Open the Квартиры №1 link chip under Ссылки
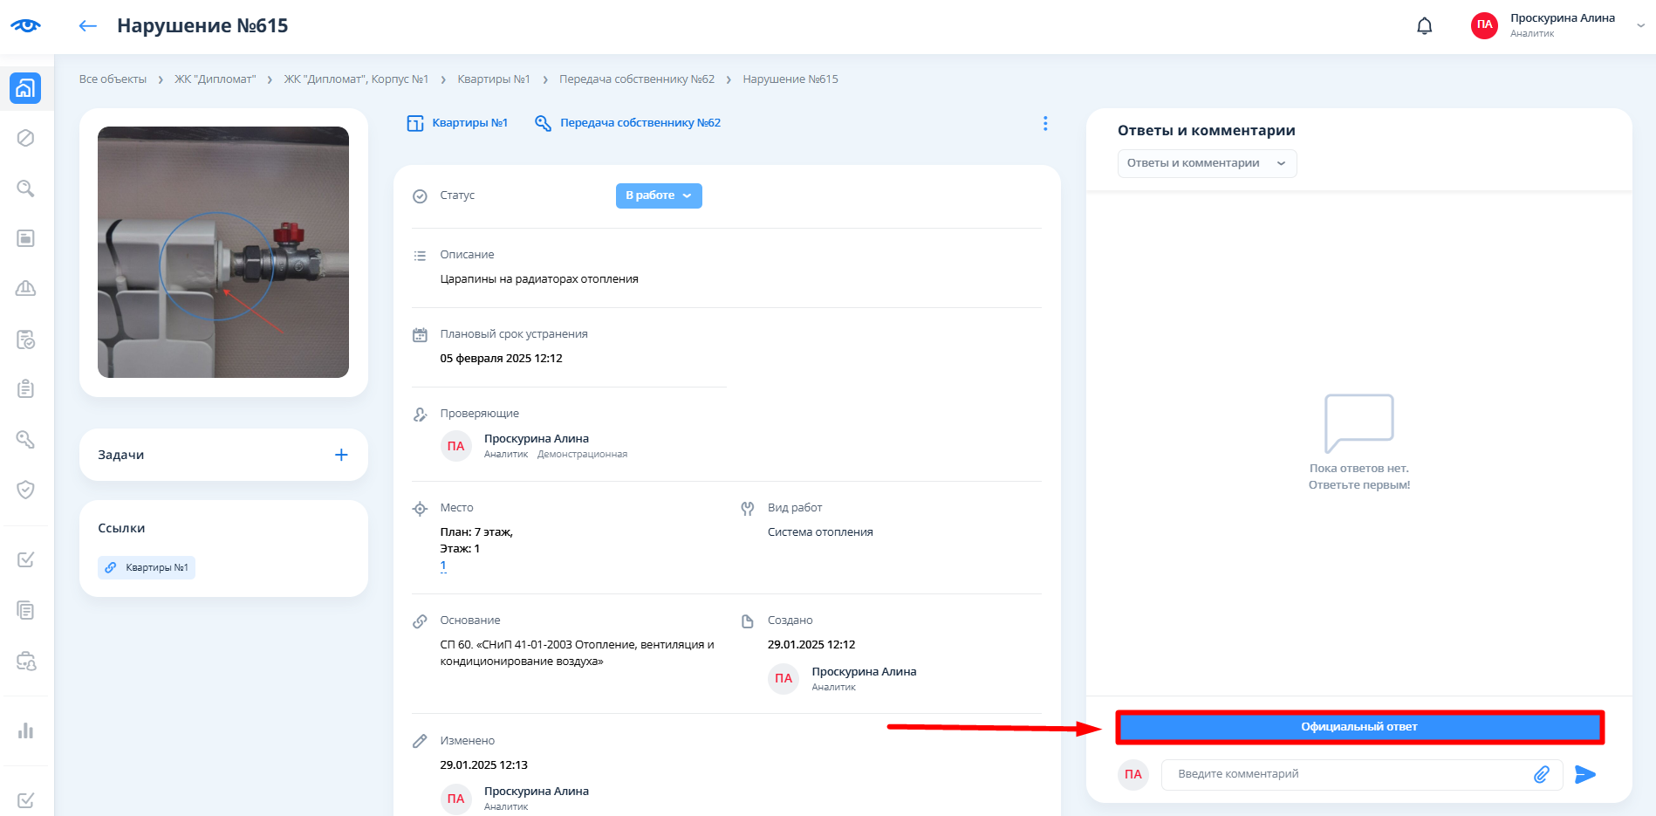 point(147,568)
